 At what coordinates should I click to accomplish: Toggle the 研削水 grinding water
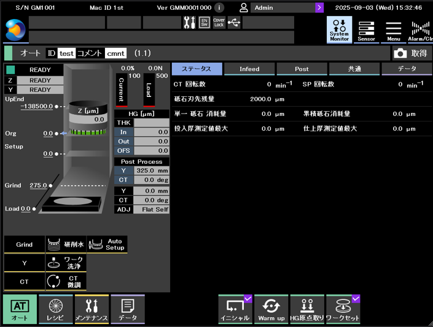click(x=66, y=244)
